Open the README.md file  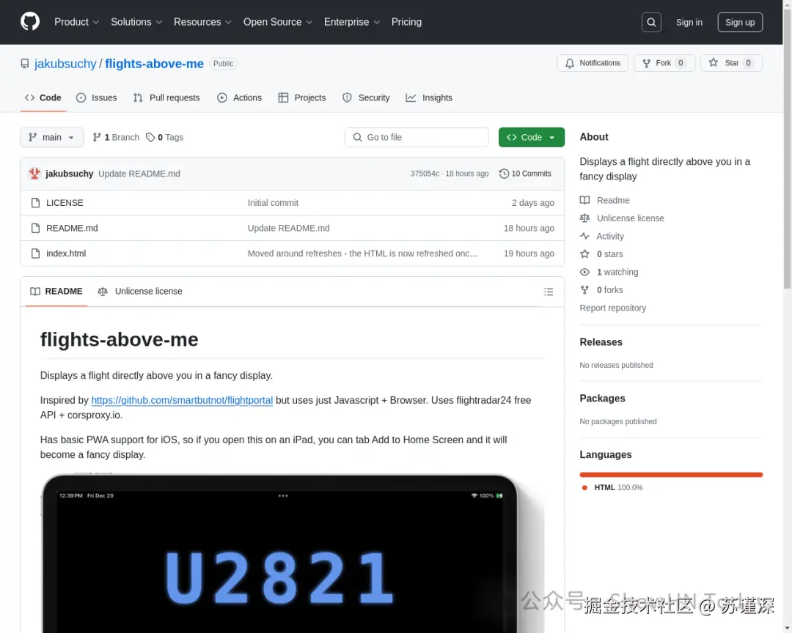coord(72,228)
